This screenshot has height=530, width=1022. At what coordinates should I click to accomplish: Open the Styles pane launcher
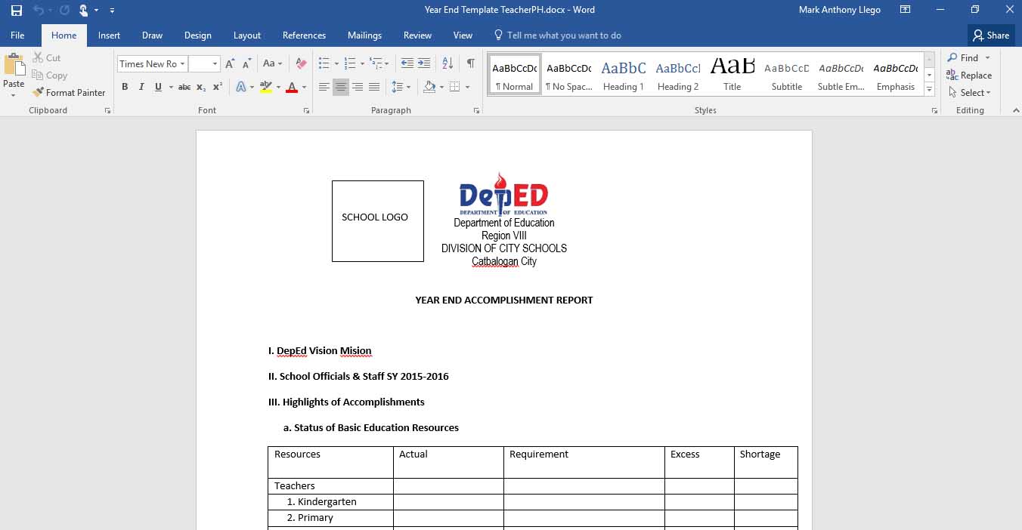(x=935, y=111)
